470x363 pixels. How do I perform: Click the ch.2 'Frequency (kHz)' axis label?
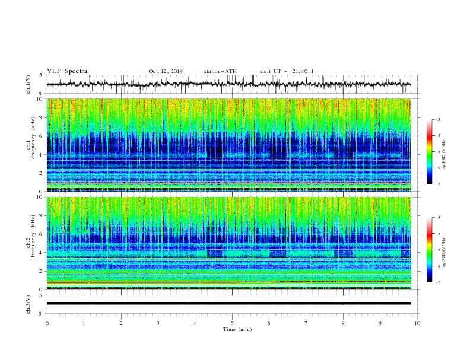pyautogui.click(x=33, y=236)
